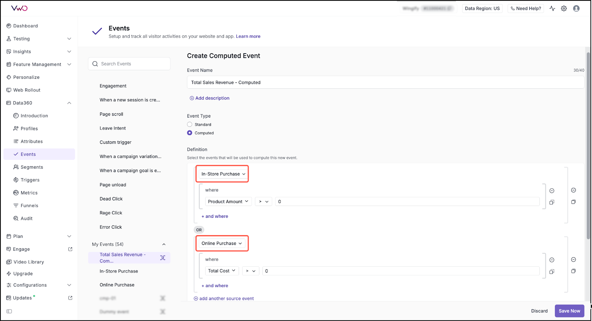This screenshot has height=321, width=592.
Task: Click the Product Amount value field
Action: tap(407, 202)
